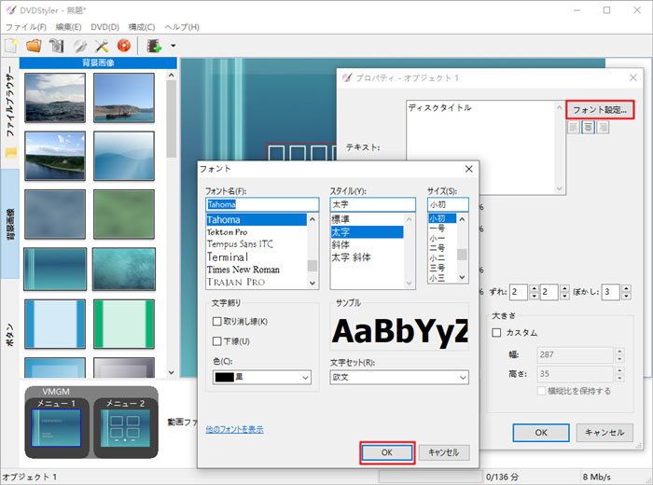This screenshot has width=653, height=485.
Task: Align text right in properties dialog
Action: coord(603,127)
